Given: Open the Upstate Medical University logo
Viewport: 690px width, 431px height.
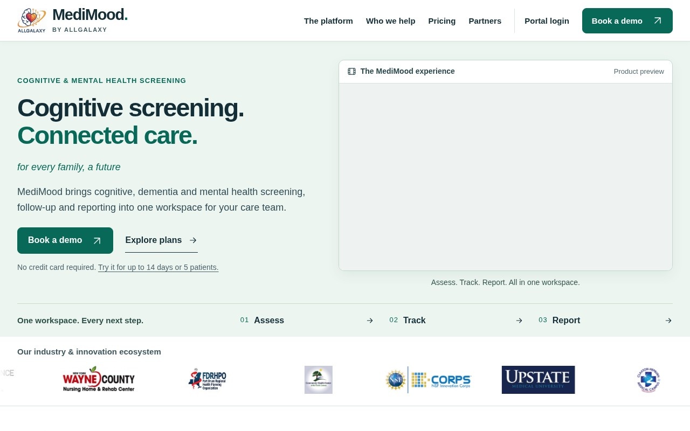Looking at the screenshot, I should [539, 380].
